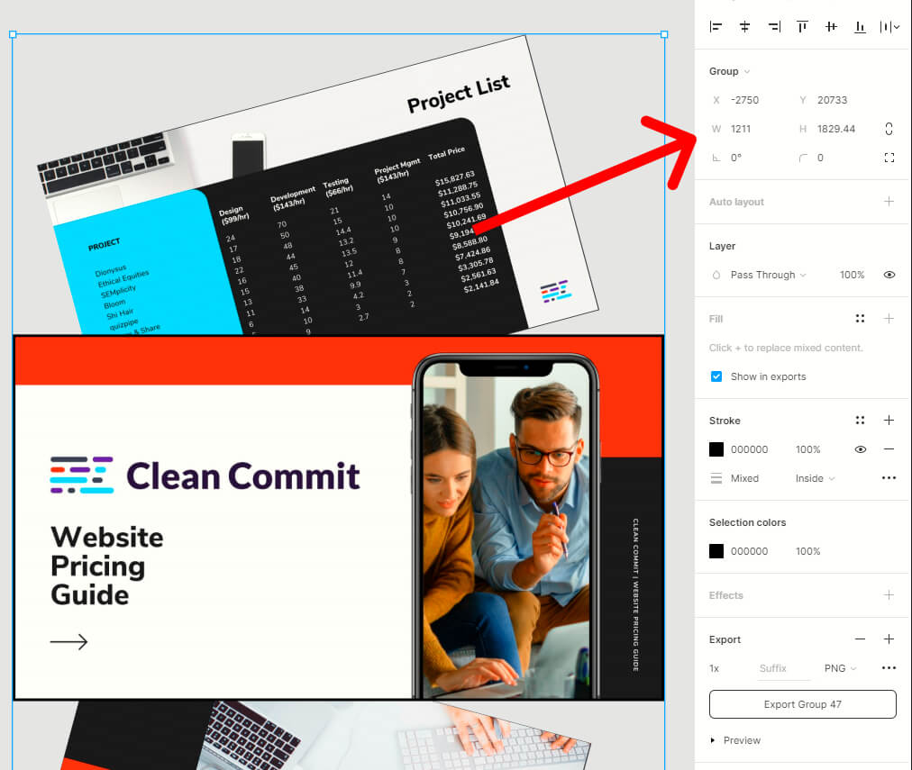Edit the X position field -2750

click(x=745, y=100)
